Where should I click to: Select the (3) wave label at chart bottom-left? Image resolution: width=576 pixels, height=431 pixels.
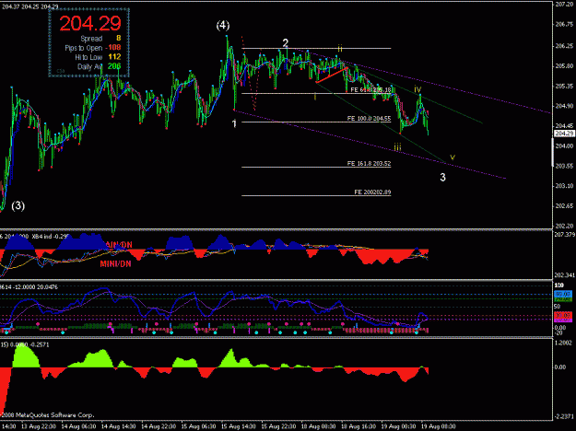[18, 206]
